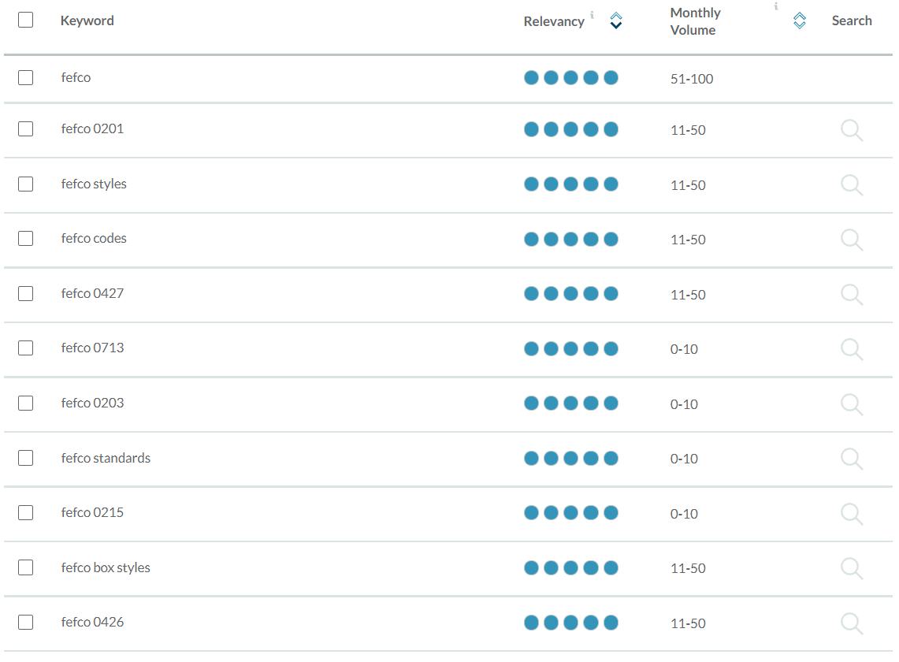
Task: Click search icon for fefco 0426
Action: pos(851,623)
